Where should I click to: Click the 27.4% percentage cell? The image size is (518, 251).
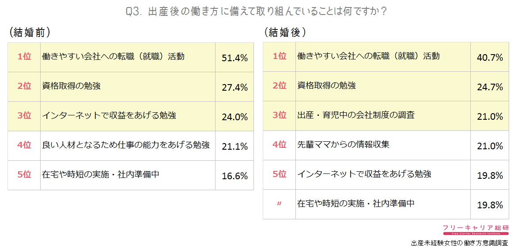click(234, 87)
